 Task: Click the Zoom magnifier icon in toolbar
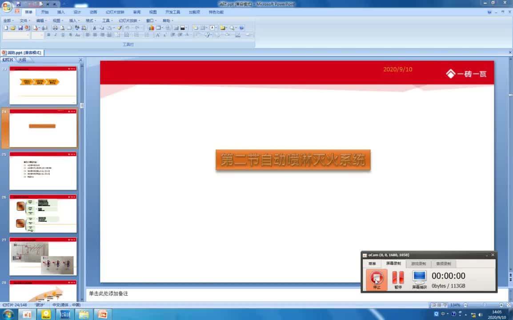[x=232, y=28]
